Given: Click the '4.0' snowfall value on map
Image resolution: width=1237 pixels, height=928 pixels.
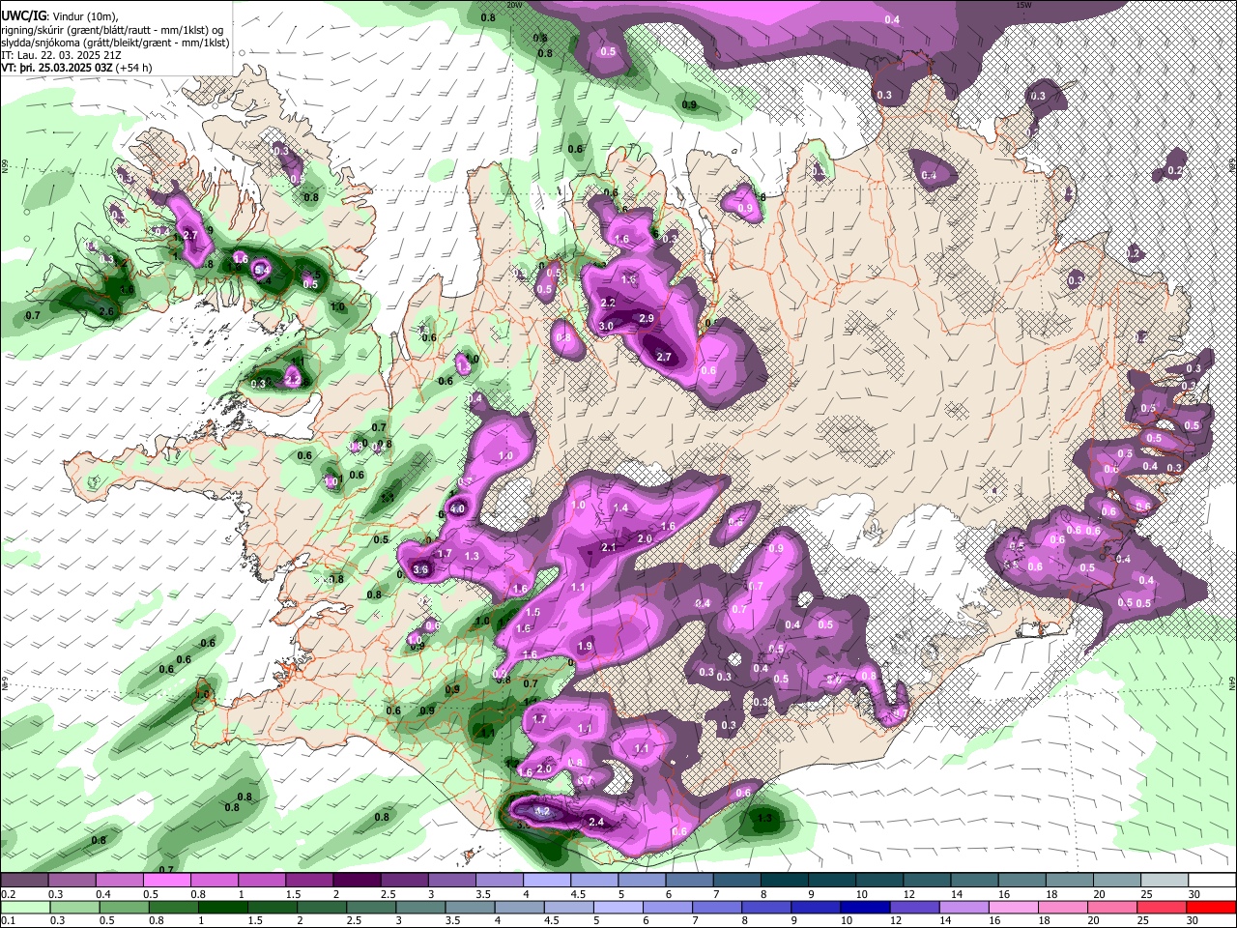Looking at the screenshot, I should click(457, 508).
